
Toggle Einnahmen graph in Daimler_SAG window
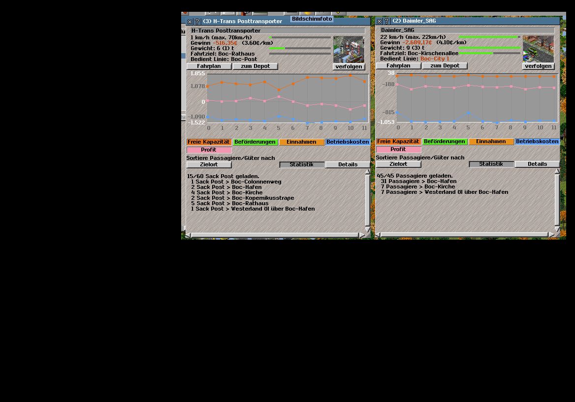pos(491,142)
